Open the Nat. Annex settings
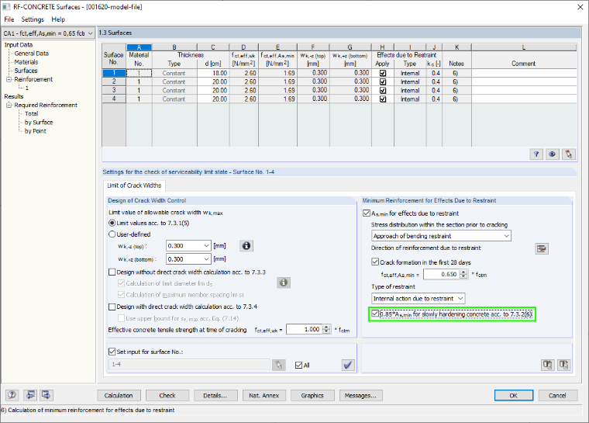 pyautogui.click(x=263, y=396)
